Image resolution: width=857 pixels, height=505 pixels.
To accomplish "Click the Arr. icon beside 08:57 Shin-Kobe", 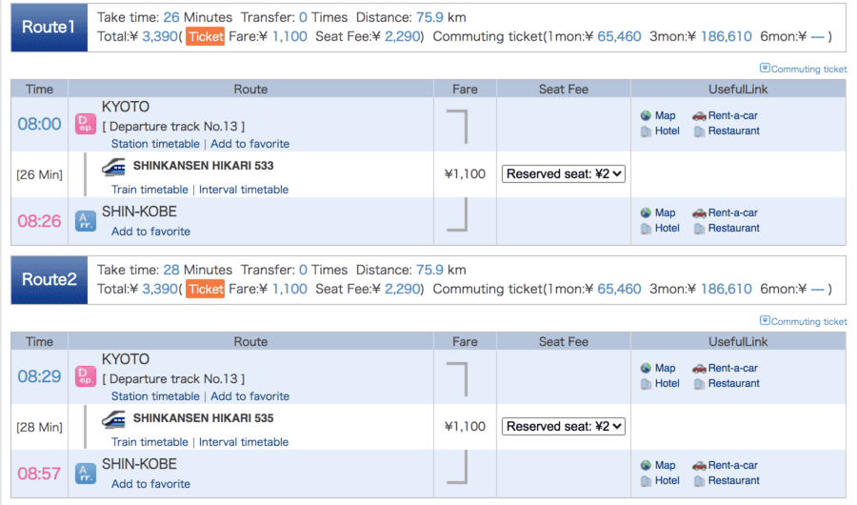I will pos(86,474).
